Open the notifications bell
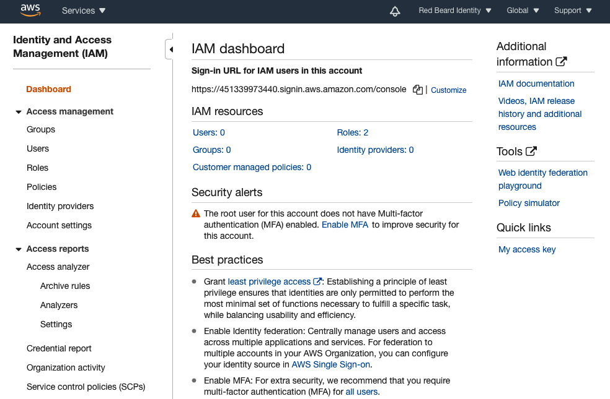Image resolution: width=610 pixels, height=399 pixels. pos(395,11)
